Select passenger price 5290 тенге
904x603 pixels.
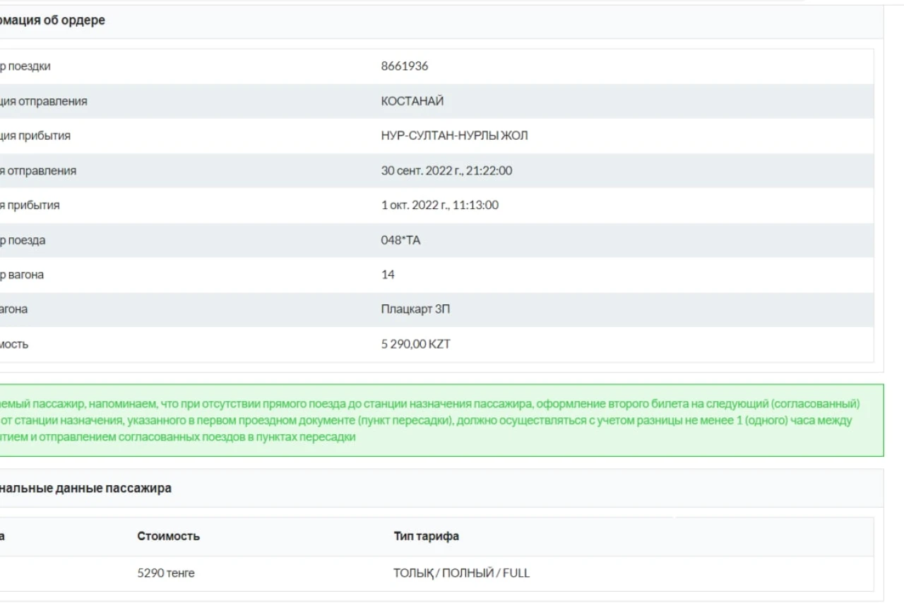[166, 573]
